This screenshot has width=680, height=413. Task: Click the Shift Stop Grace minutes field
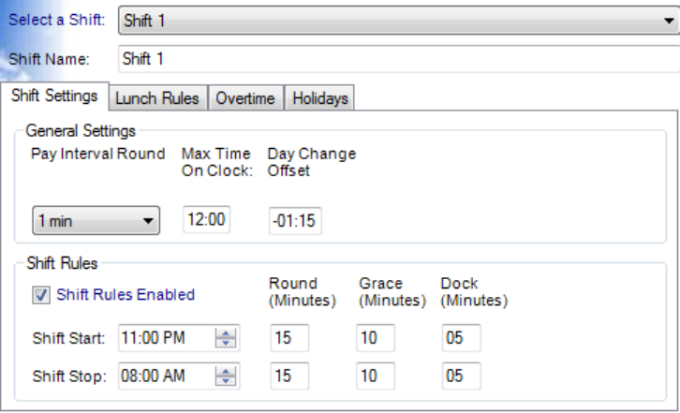pyautogui.click(x=375, y=376)
